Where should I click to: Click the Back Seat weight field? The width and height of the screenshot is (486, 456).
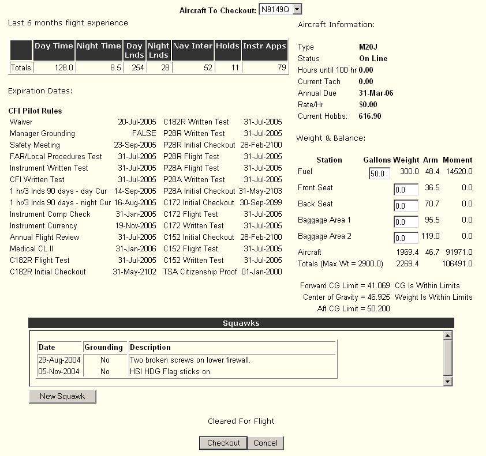click(405, 206)
